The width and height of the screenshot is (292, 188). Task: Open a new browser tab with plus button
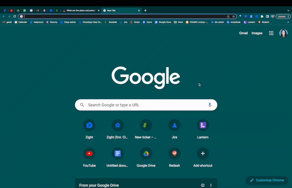[145, 11]
